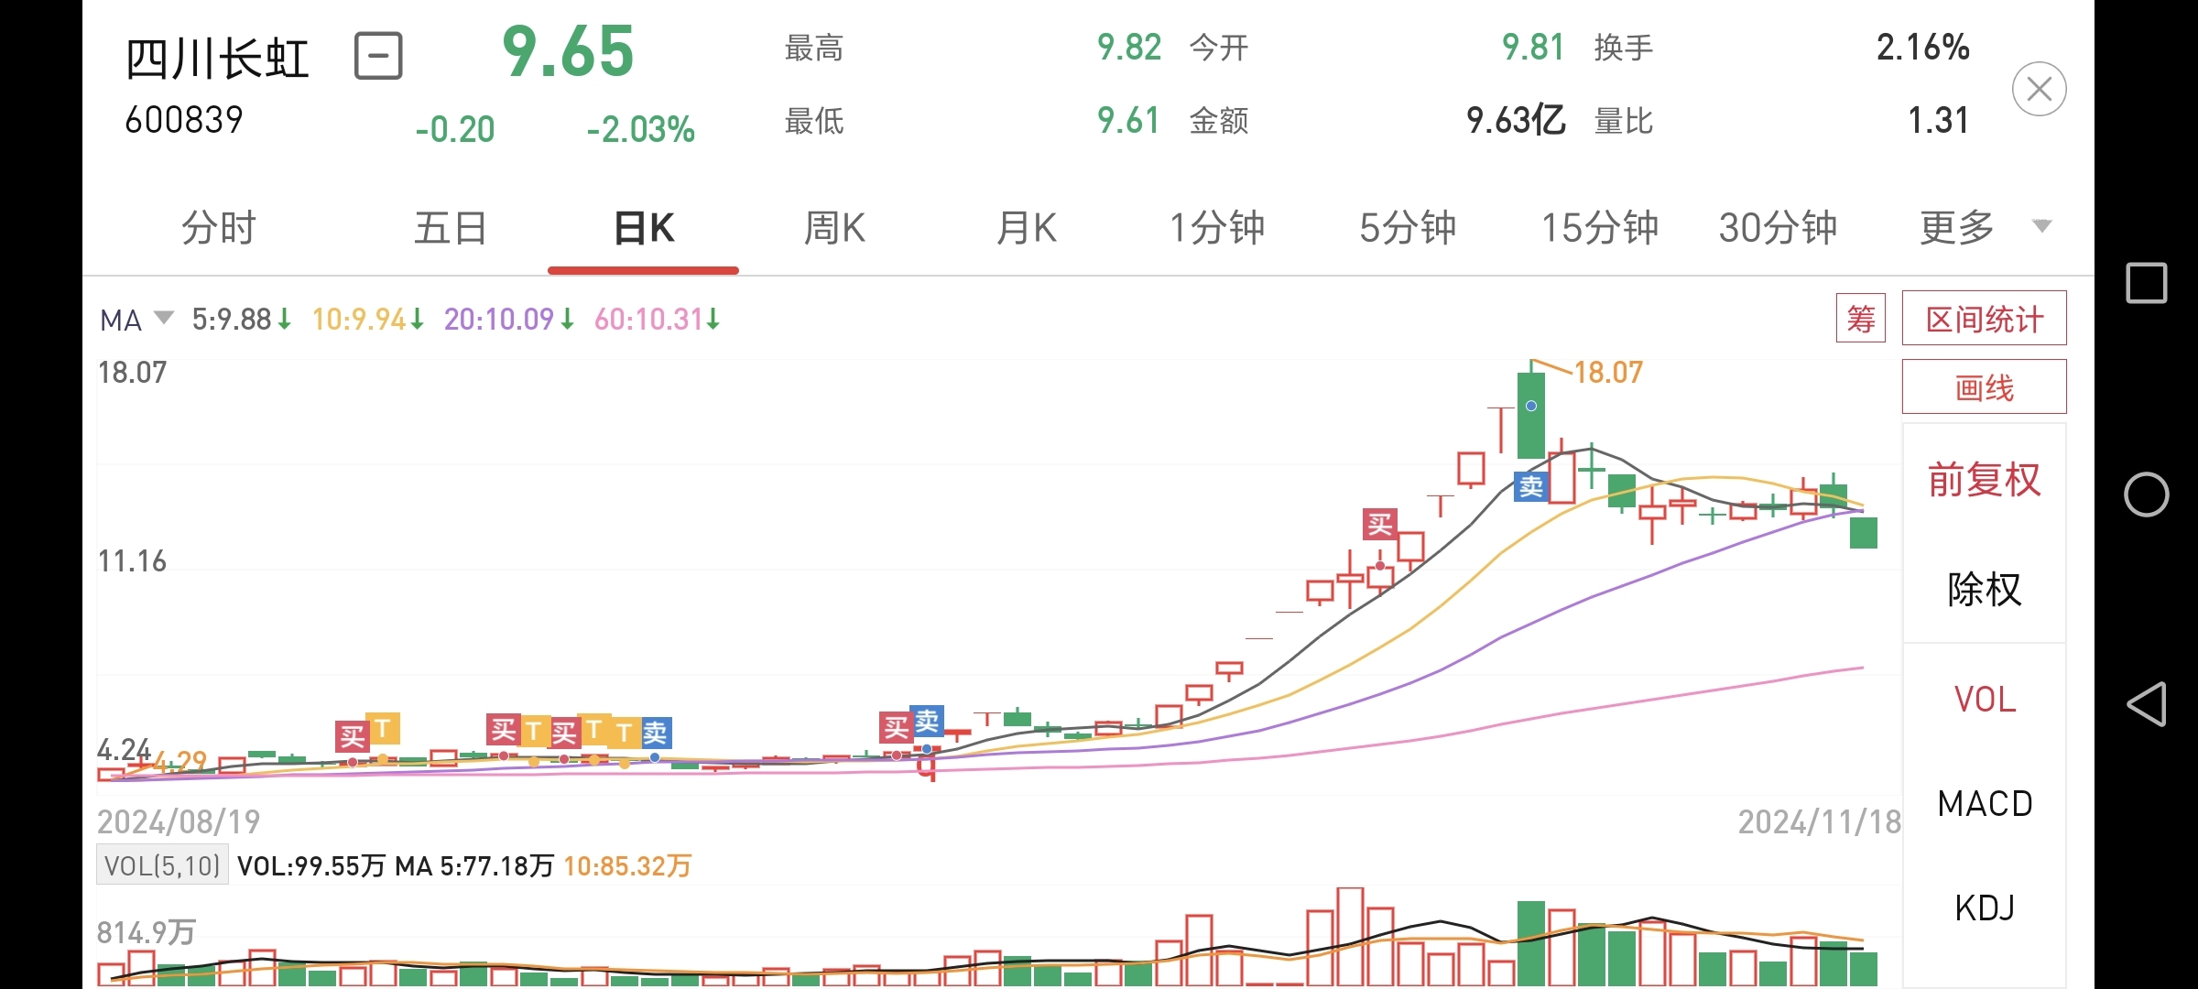Click the 今开 9.81 value
Viewport: 2198px width, 989px height.
[1532, 48]
